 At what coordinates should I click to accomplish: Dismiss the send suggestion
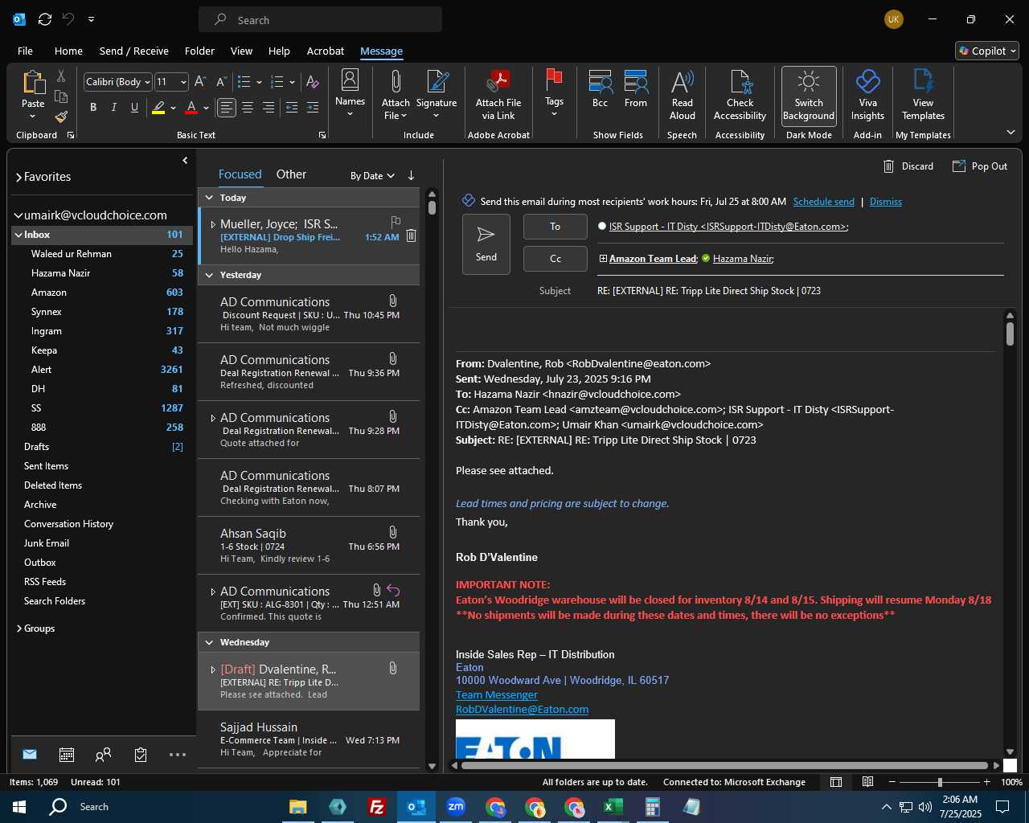(x=886, y=202)
